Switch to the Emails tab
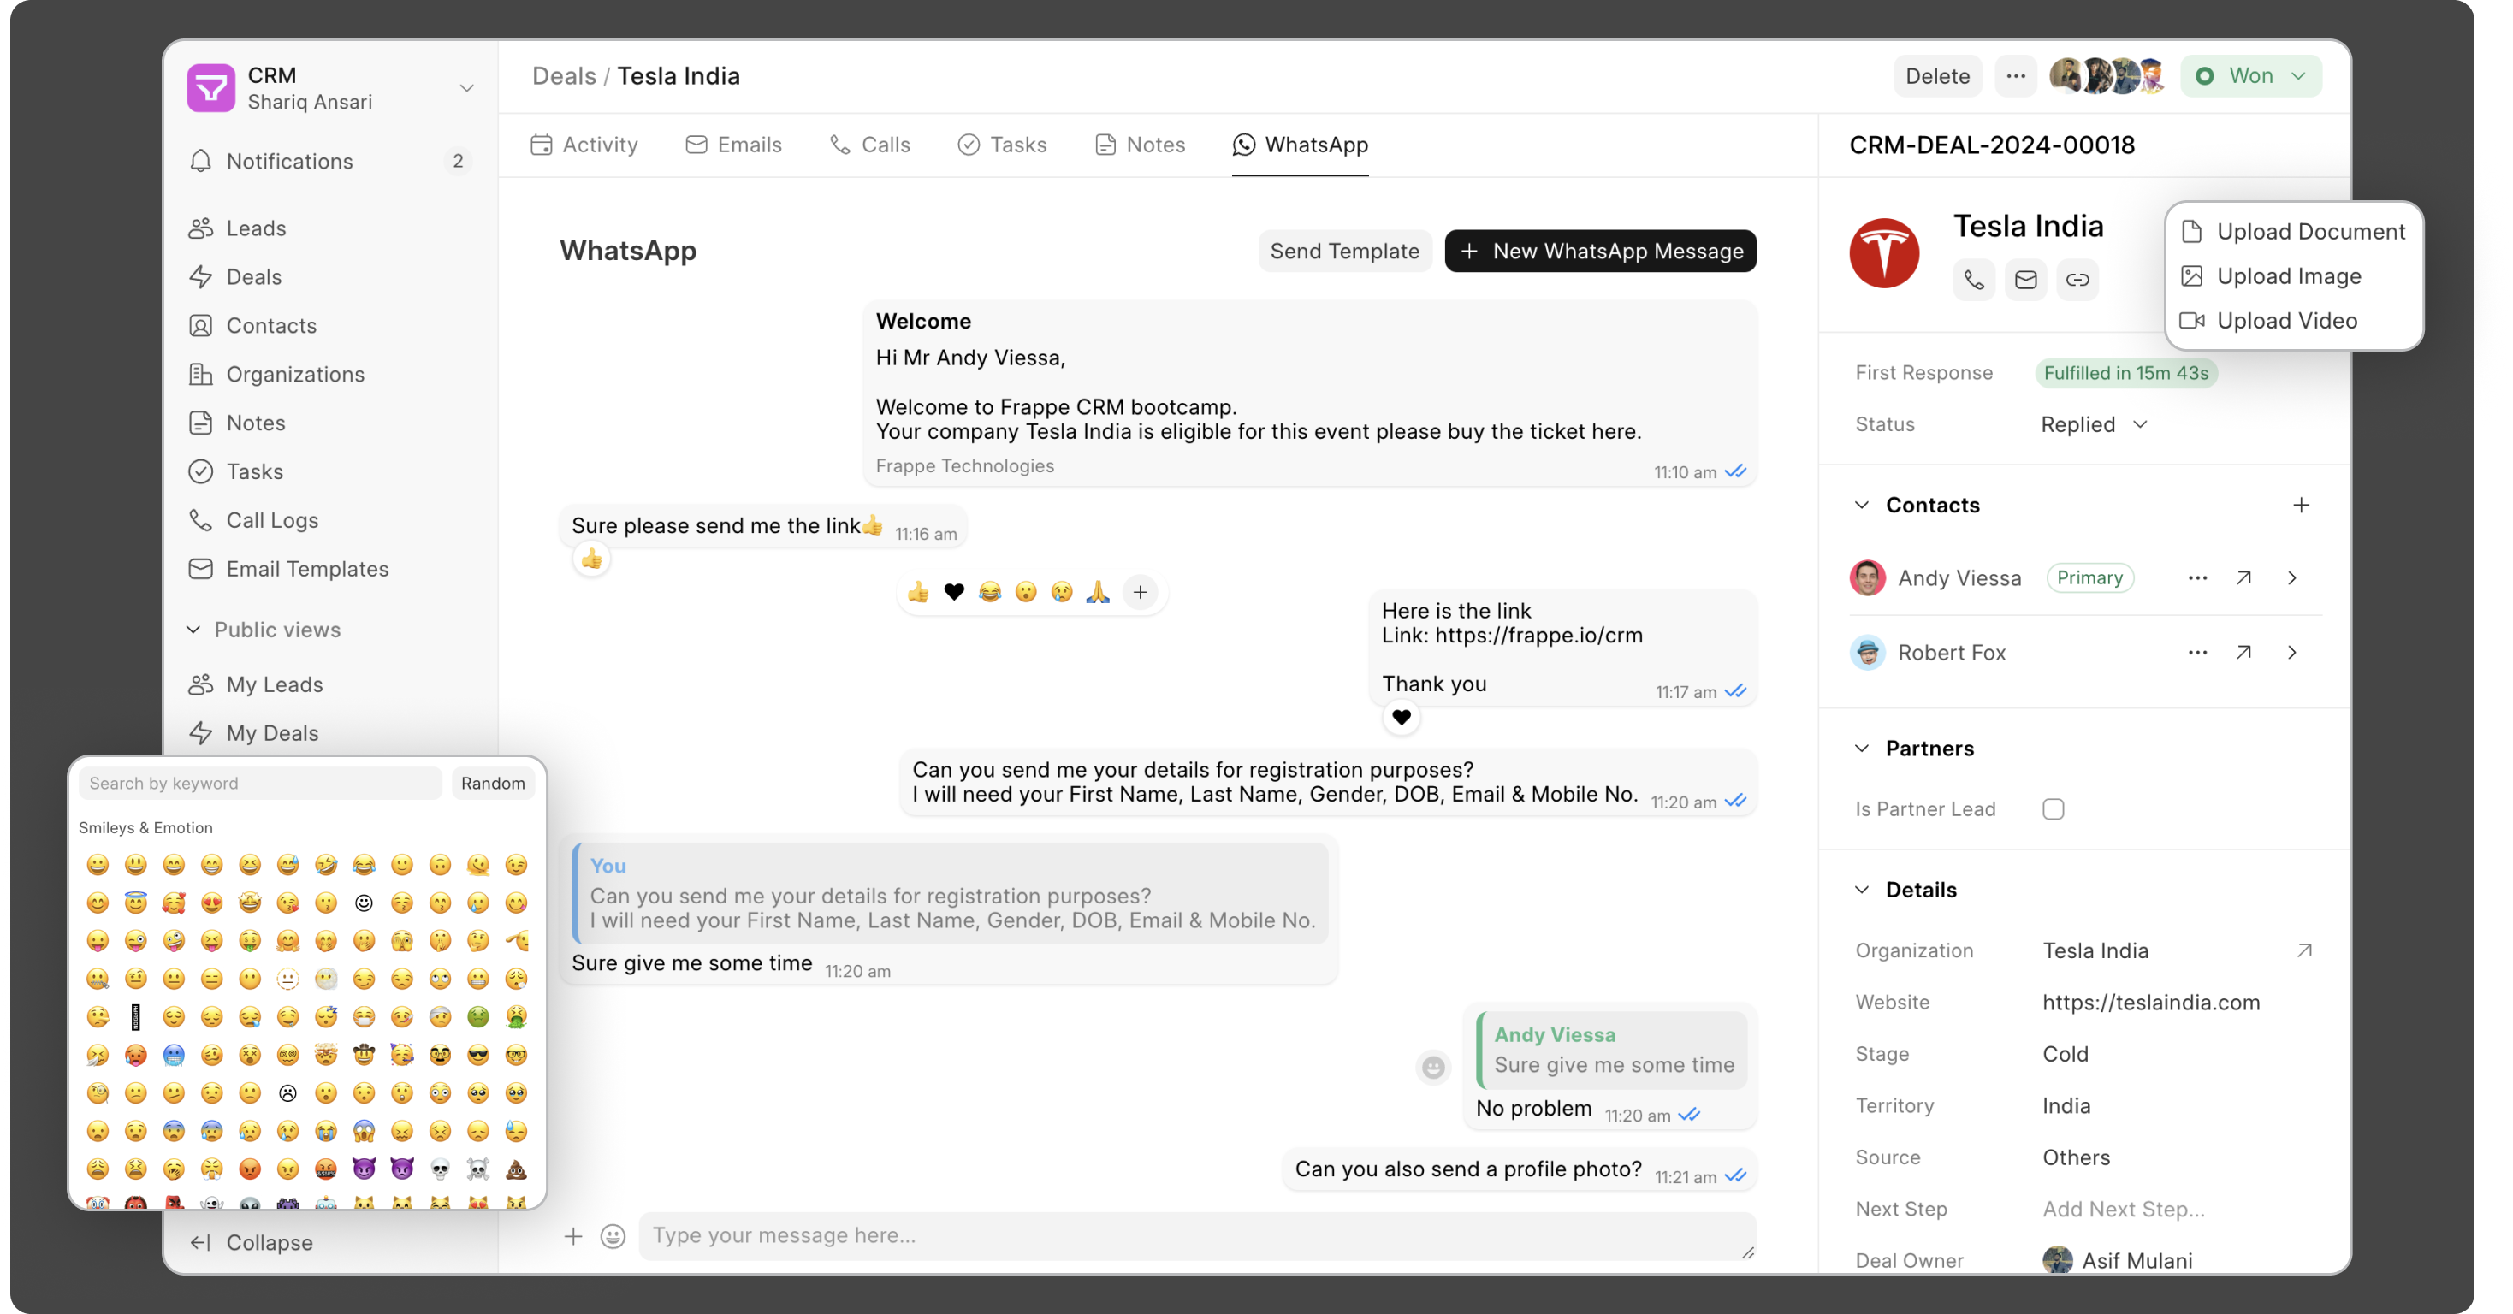 click(x=733, y=145)
